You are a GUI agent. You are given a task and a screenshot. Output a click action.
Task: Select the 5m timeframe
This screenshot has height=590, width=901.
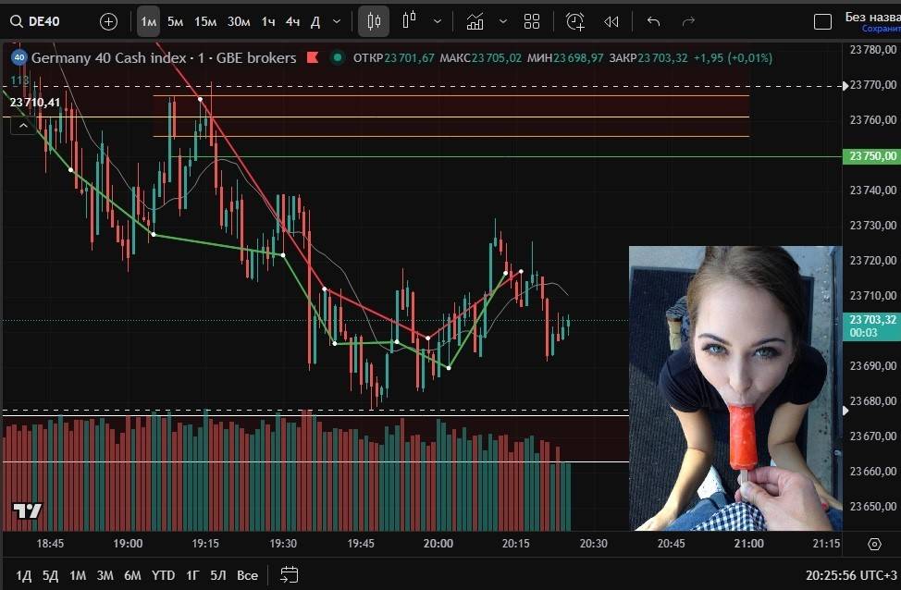click(x=175, y=21)
